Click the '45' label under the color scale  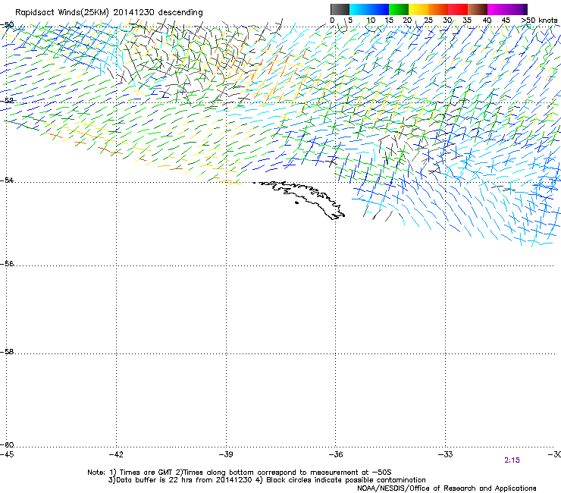coord(506,20)
